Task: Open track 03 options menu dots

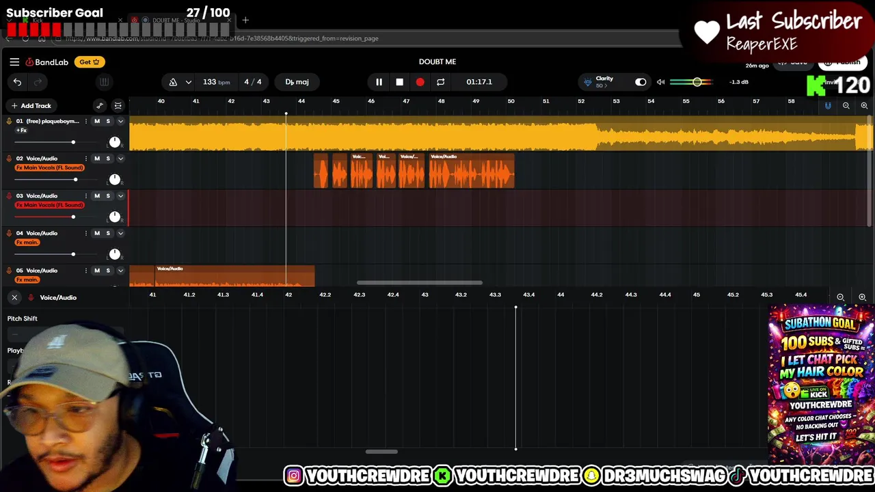Action: click(85, 196)
